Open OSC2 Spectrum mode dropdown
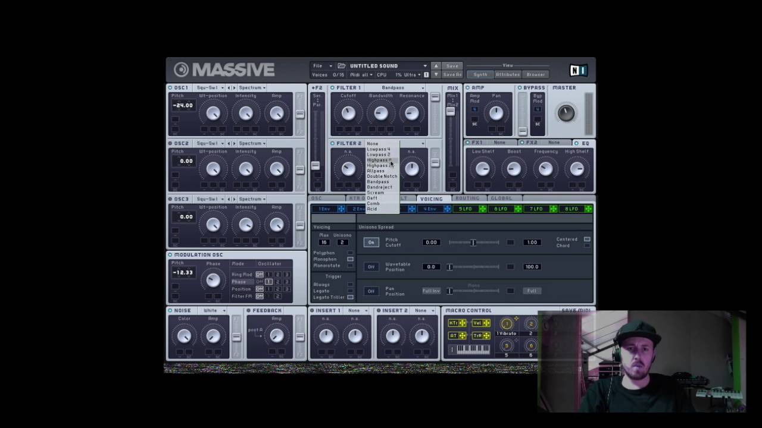The image size is (762, 428). (x=252, y=144)
